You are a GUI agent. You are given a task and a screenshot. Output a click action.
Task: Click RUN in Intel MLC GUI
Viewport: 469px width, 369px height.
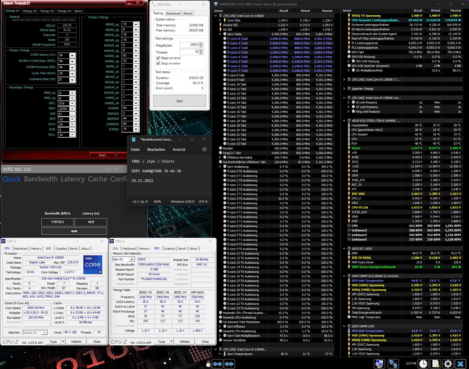coord(74,231)
